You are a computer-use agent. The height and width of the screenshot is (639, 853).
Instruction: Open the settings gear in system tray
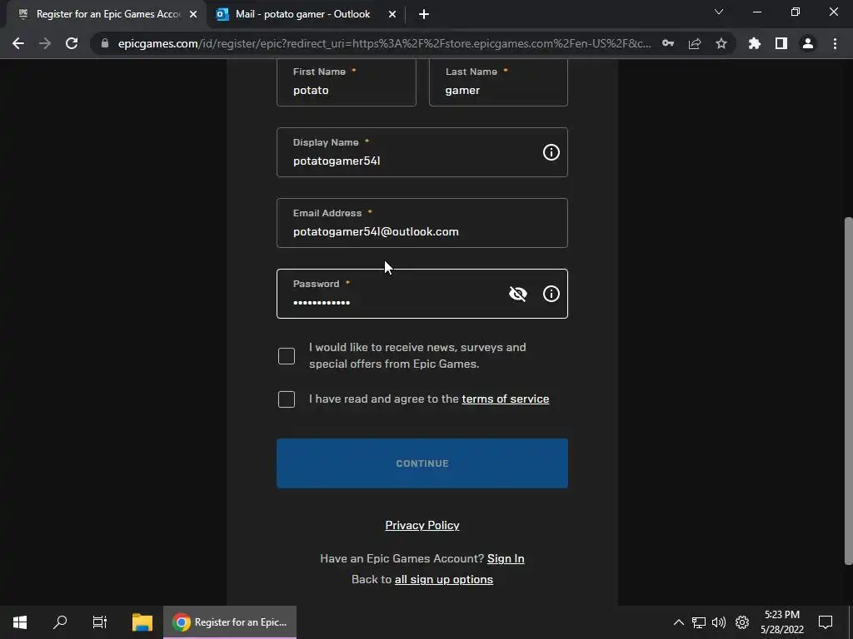pos(742,622)
